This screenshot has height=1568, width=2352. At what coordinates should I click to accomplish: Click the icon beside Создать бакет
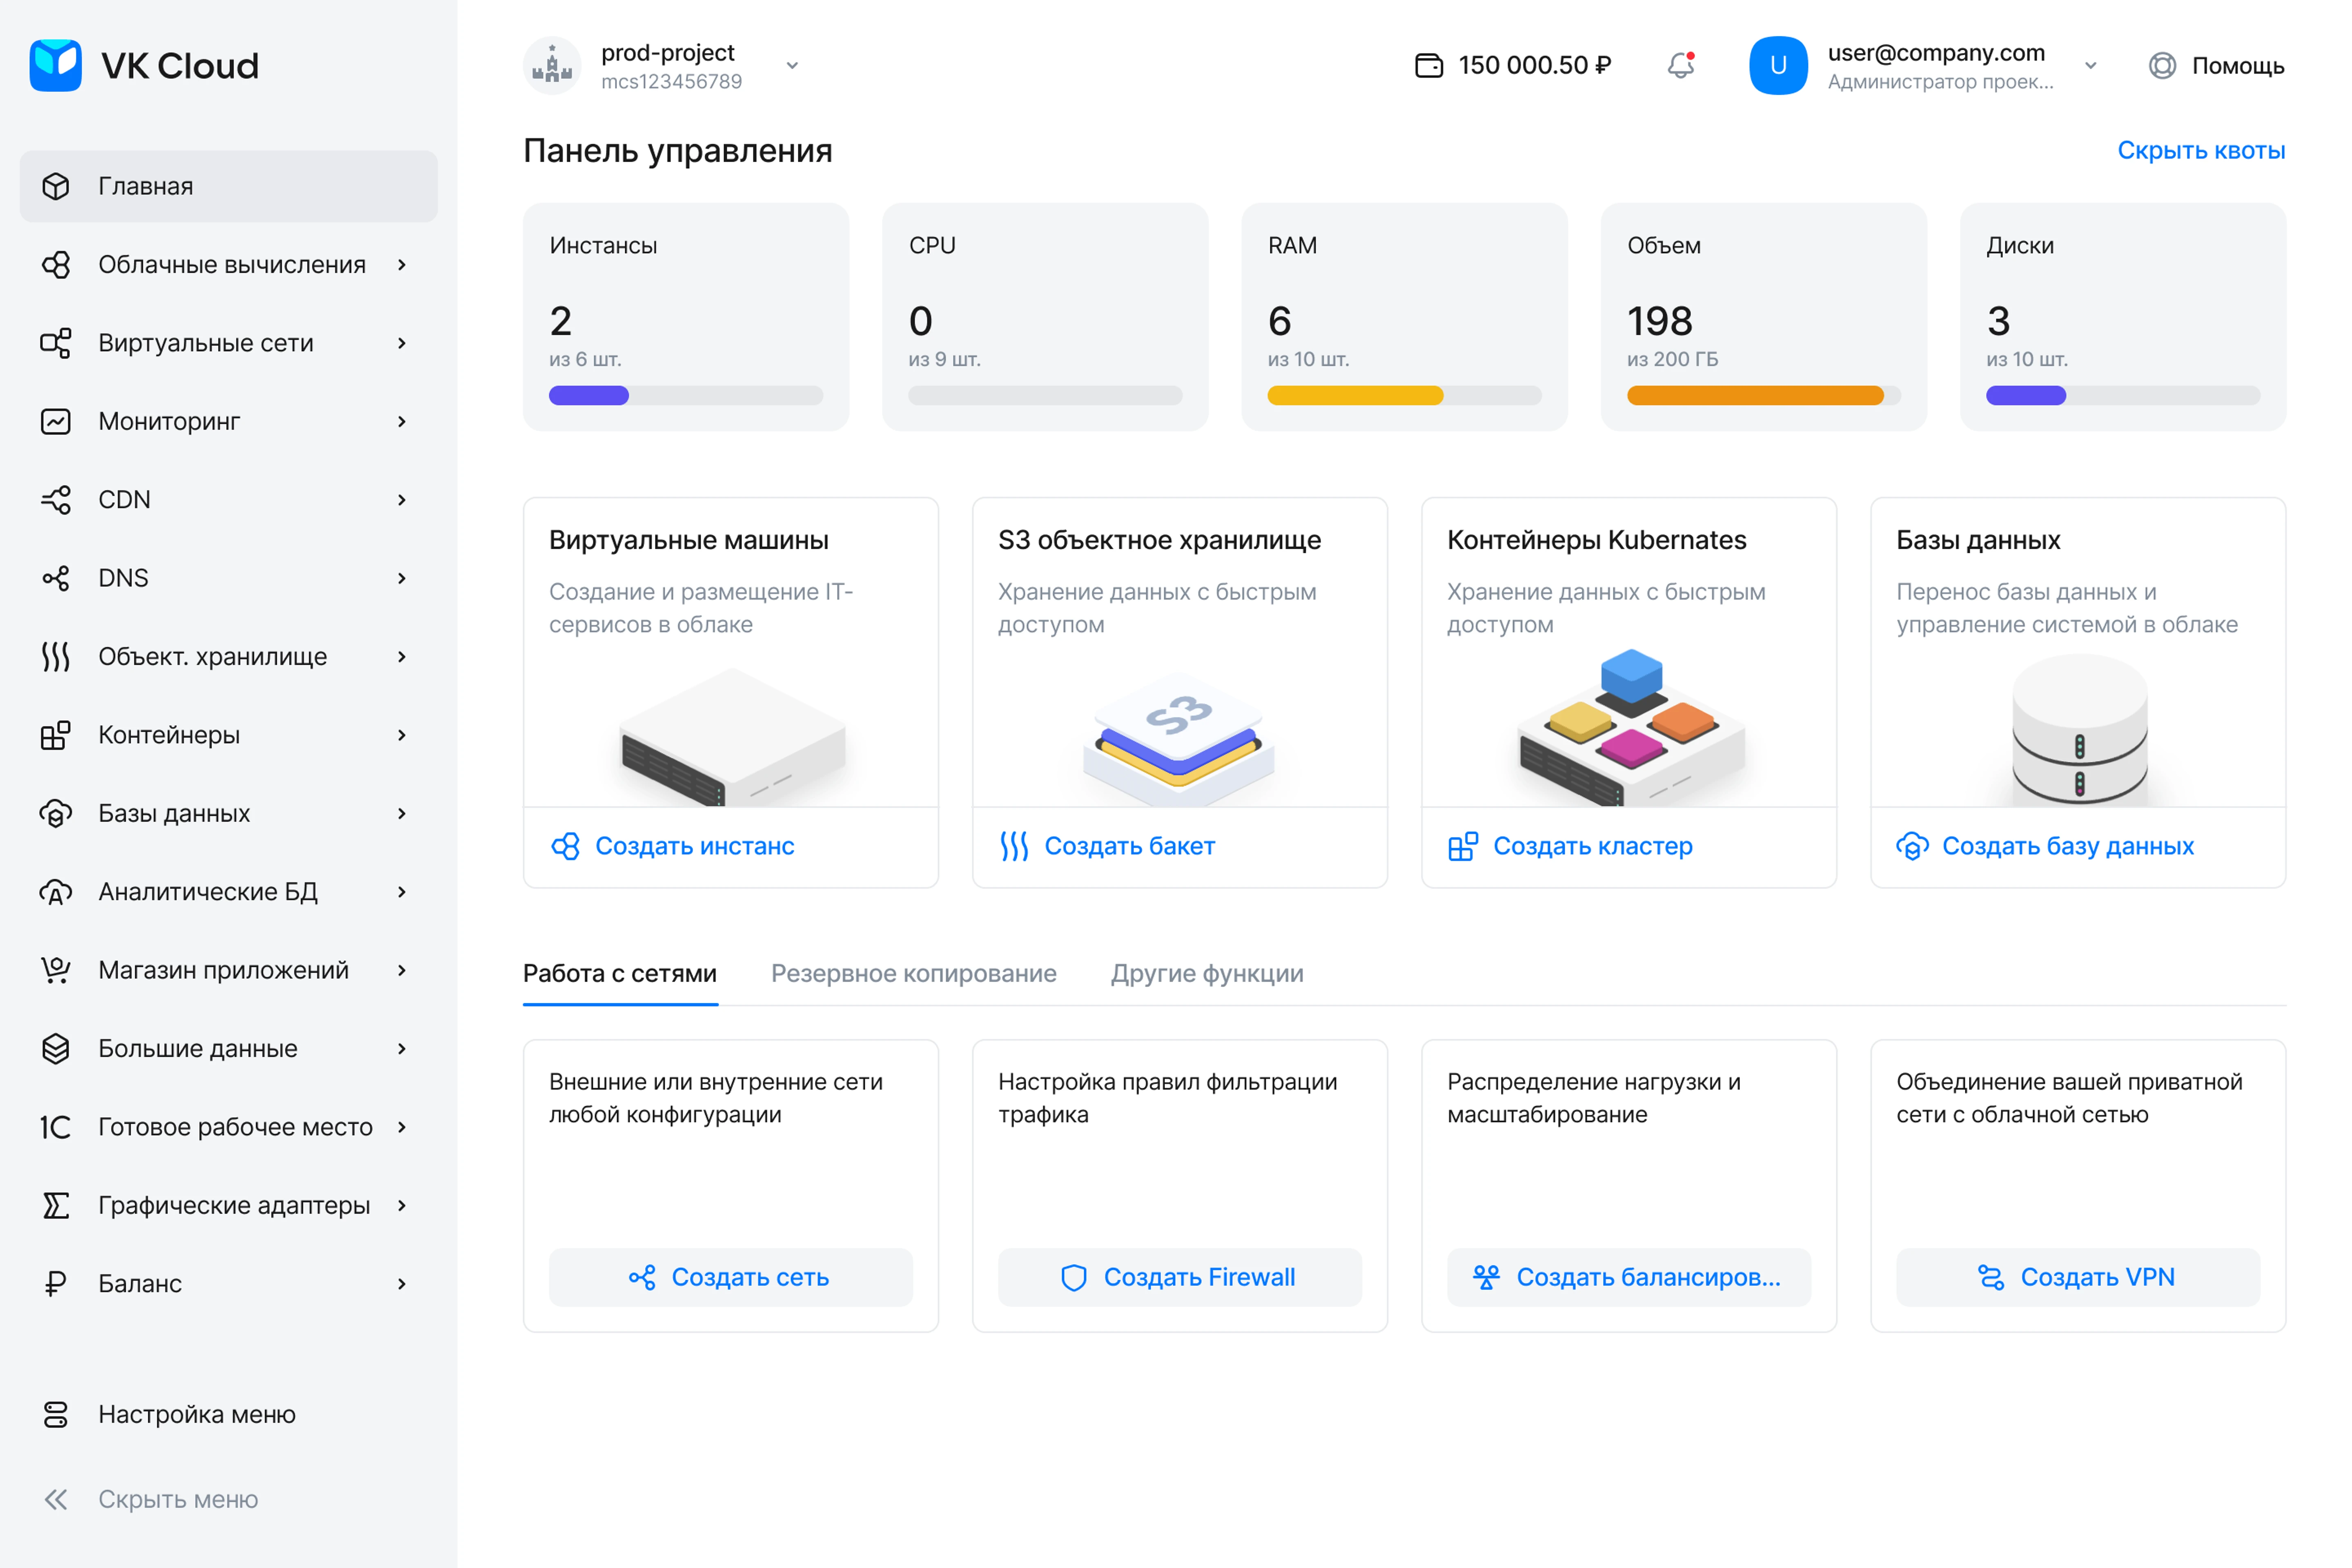[x=1014, y=846]
